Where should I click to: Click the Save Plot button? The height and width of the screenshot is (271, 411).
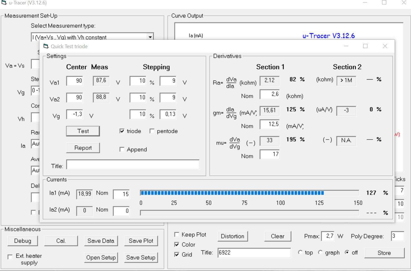[141, 241]
